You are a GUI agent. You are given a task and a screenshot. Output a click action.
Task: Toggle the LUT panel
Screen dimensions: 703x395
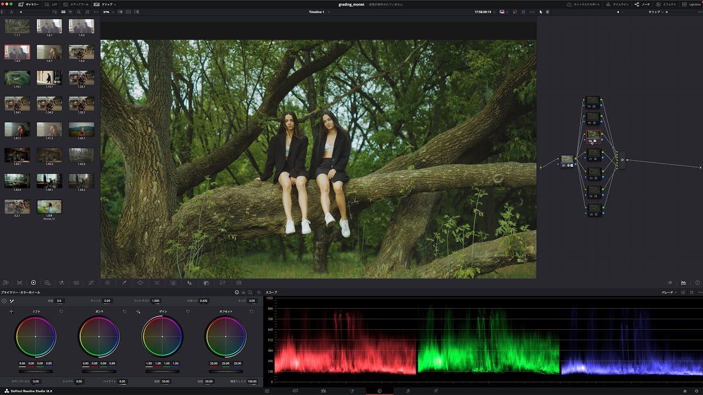[52, 4]
